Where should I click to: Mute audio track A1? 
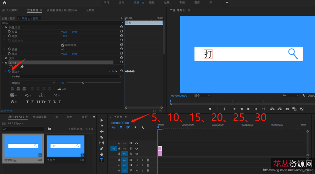click(136, 160)
